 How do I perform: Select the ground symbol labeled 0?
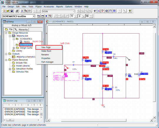(103, 106)
